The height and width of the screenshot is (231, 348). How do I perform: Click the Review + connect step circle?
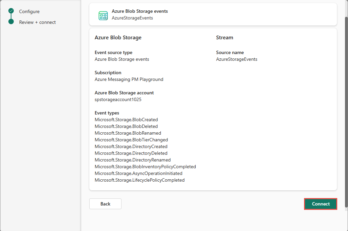click(x=11, y=22)
